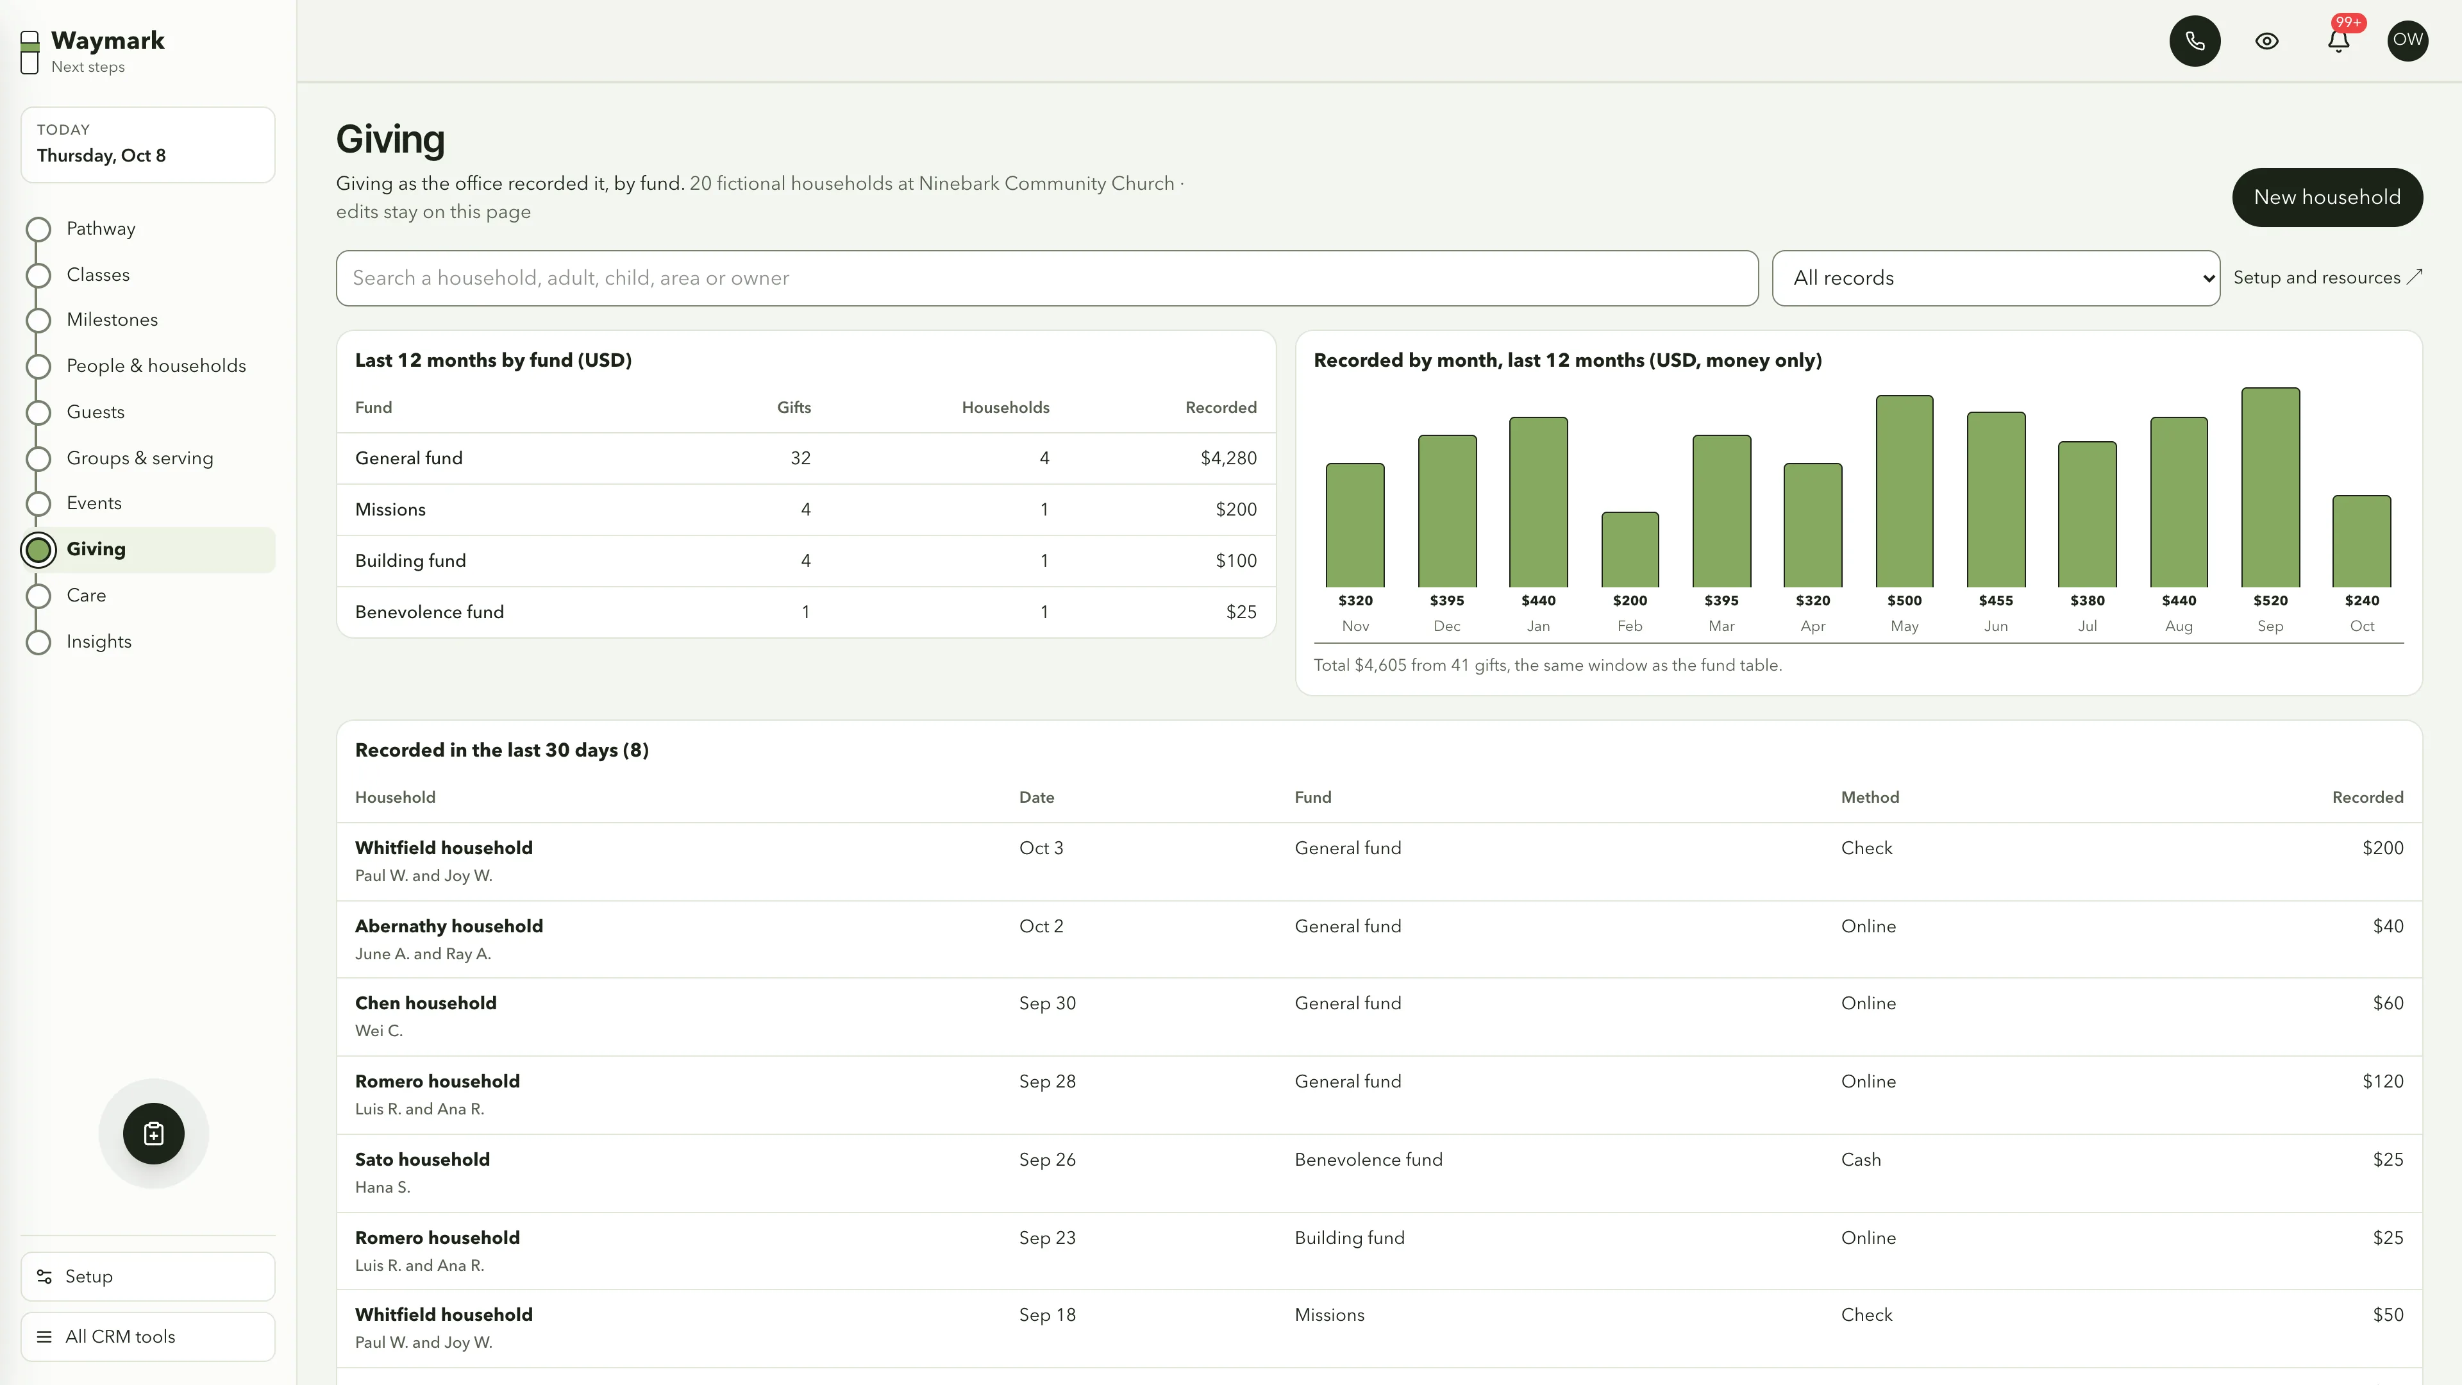Open Whitfield household Sep 18 record

[1379, 1329]
